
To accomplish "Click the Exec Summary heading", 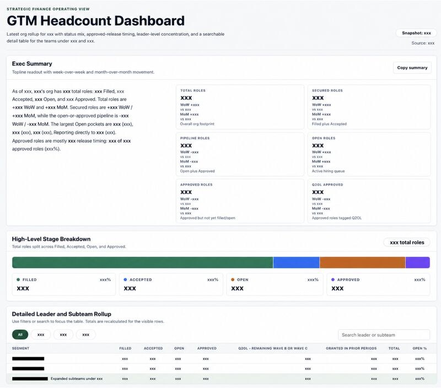I will tap(32, 64).
